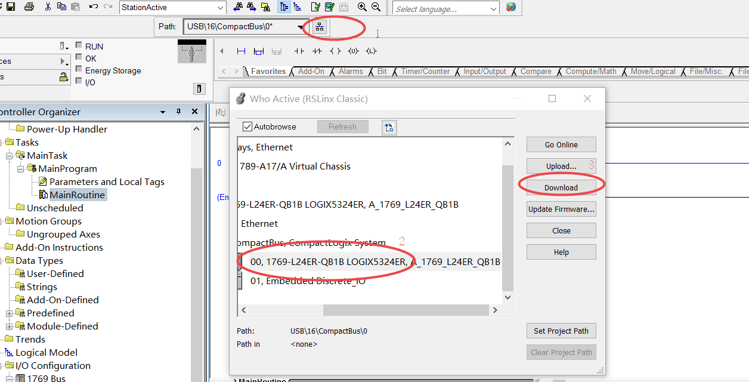The width and height of the screenshot is (749, 382).
Task: Click the Undo arrow icon
Action: click(94, 7)
